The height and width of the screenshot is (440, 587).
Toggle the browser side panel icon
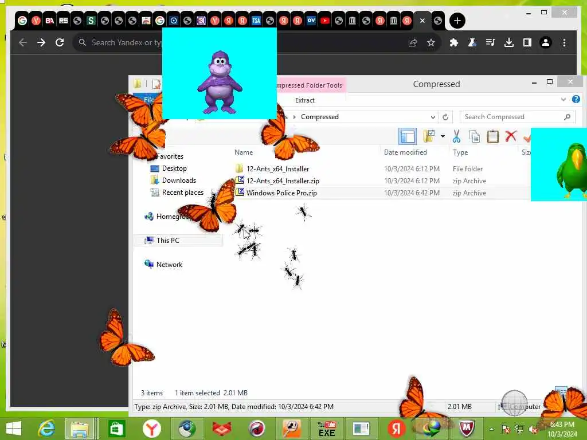(527, 42)
